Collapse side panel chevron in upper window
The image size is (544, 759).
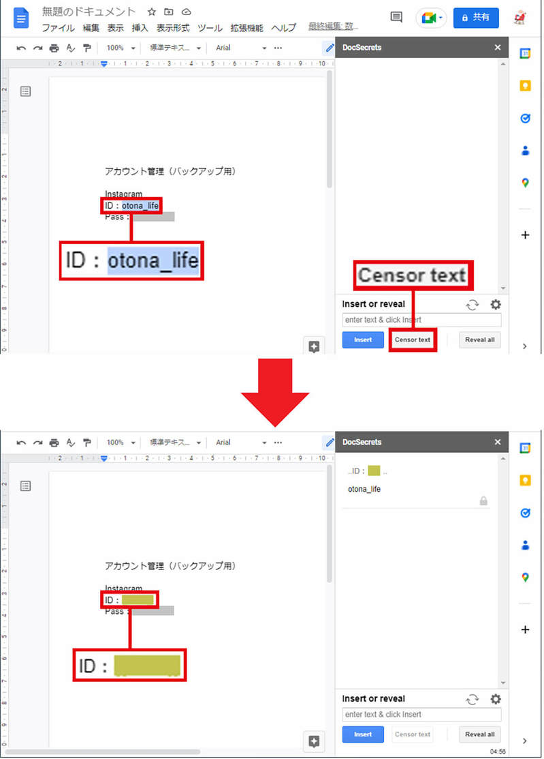click(525, 346)
